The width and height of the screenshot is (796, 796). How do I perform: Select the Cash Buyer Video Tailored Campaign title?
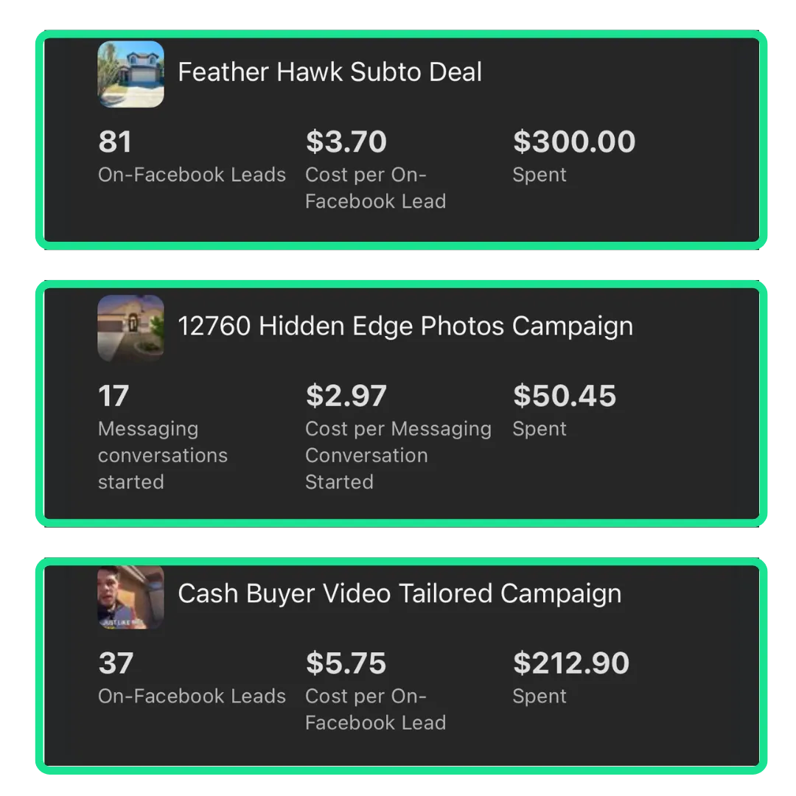[399, 594]
